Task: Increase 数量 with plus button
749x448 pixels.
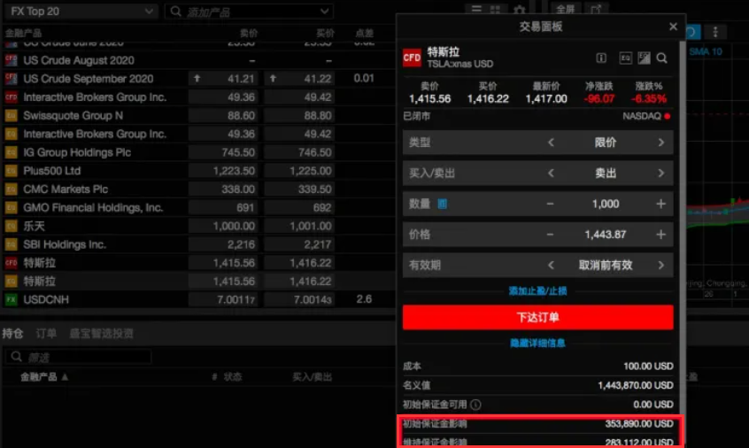Action: [x=661, y=204]
